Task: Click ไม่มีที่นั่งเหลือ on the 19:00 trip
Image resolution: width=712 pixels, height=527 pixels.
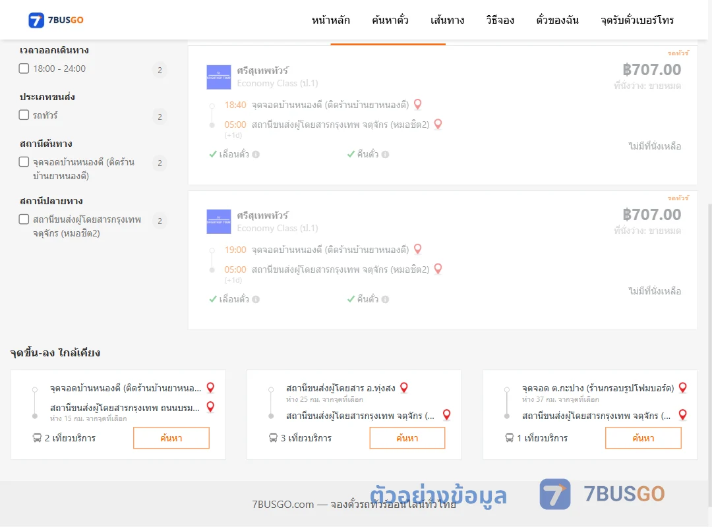Action: pyautogui.click(x=655, y=291)
